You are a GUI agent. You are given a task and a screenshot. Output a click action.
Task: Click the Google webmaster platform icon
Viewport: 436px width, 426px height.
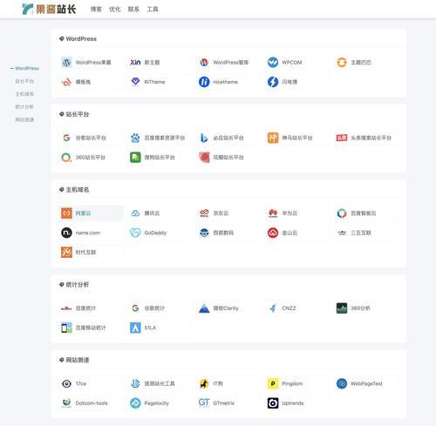[66, 138]
